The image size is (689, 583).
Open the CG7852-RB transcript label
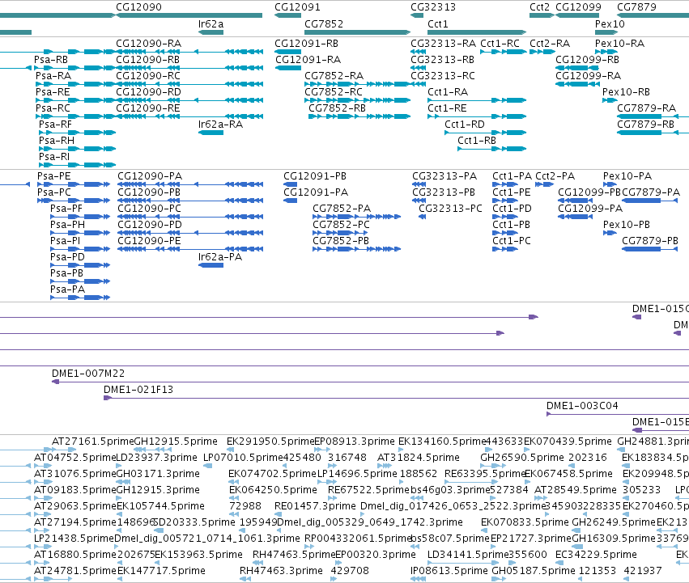337,108
